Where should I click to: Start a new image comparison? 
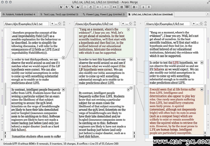tap(73, 7)
